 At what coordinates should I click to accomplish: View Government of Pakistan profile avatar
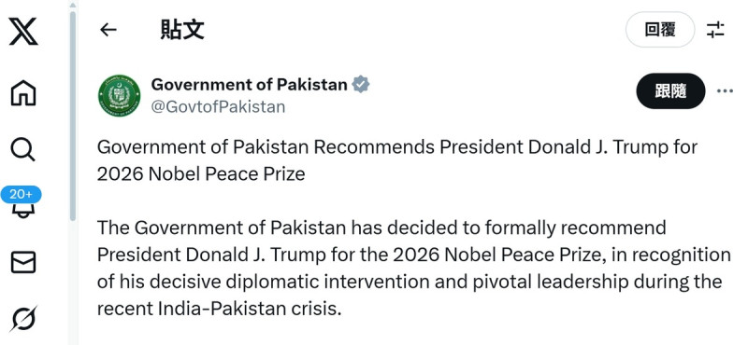click(x=120, y=95)
